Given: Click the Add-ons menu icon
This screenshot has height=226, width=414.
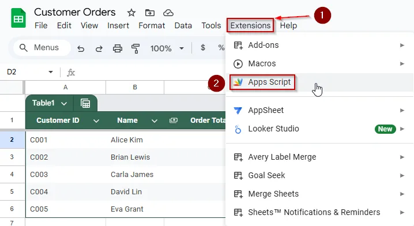Looking at the screenshot, I should (x=238, y=46).
